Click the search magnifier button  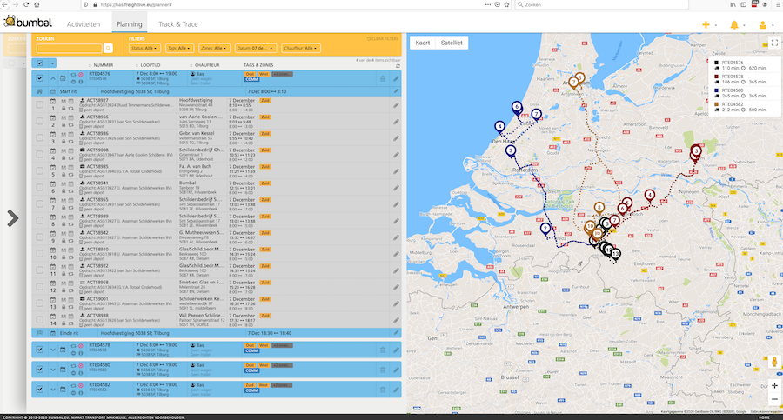pyautogui.click(x=108, y=48)
